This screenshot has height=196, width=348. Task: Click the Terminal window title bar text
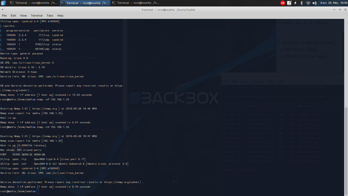coord(168,10)
